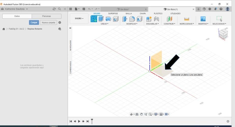This screenshot has height=127, width=235.
Task: Click the Select tool icon
Action: (219, 19)
